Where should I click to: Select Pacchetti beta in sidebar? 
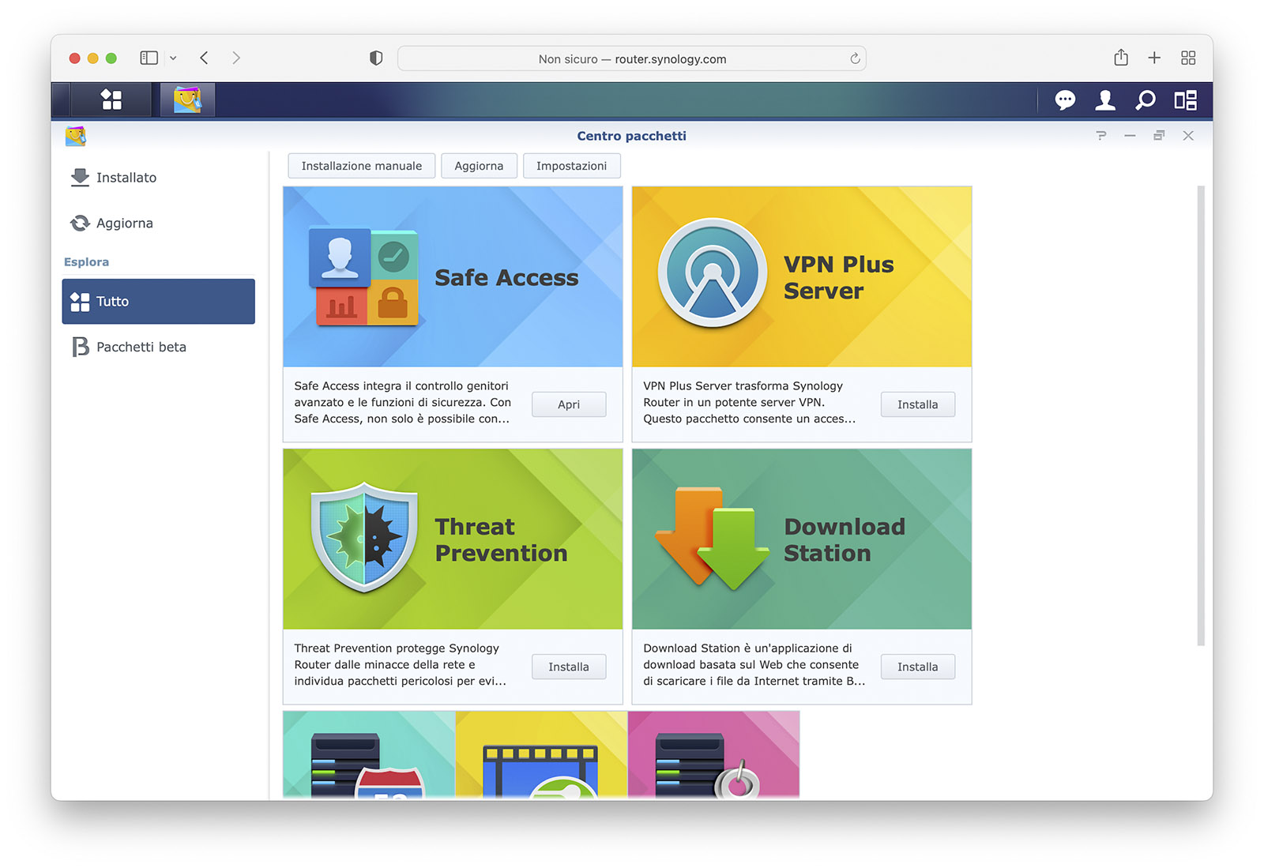158,347
